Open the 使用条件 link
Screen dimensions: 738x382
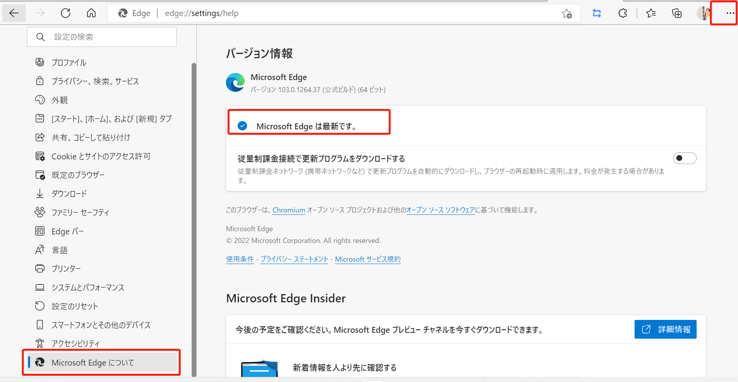click(240, 259)
